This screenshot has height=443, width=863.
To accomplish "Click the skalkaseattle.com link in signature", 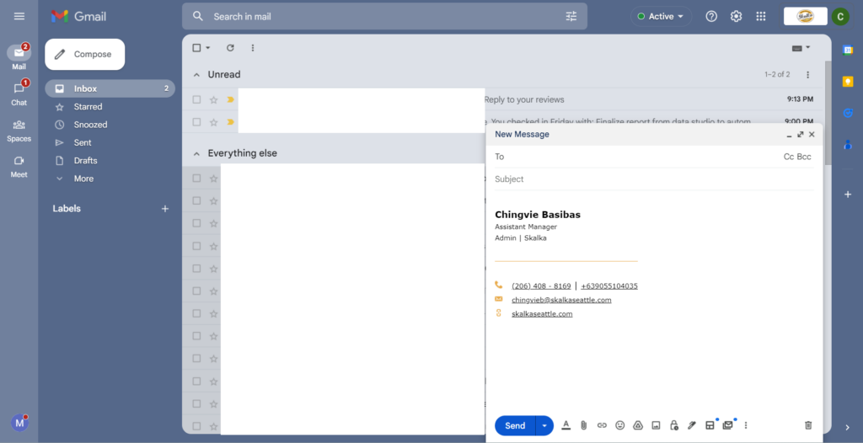I will click(542, 314).
